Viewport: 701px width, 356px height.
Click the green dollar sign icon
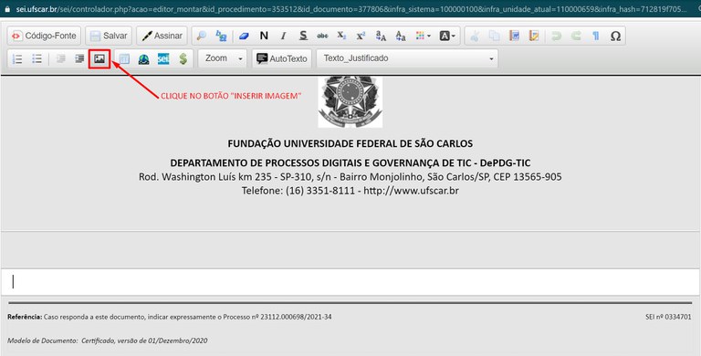[183, 58]
